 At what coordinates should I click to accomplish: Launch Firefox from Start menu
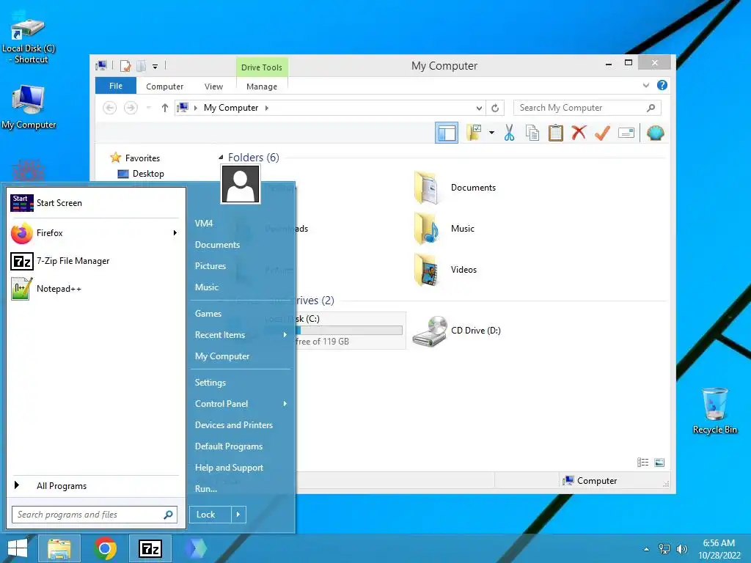pos(89,233)
